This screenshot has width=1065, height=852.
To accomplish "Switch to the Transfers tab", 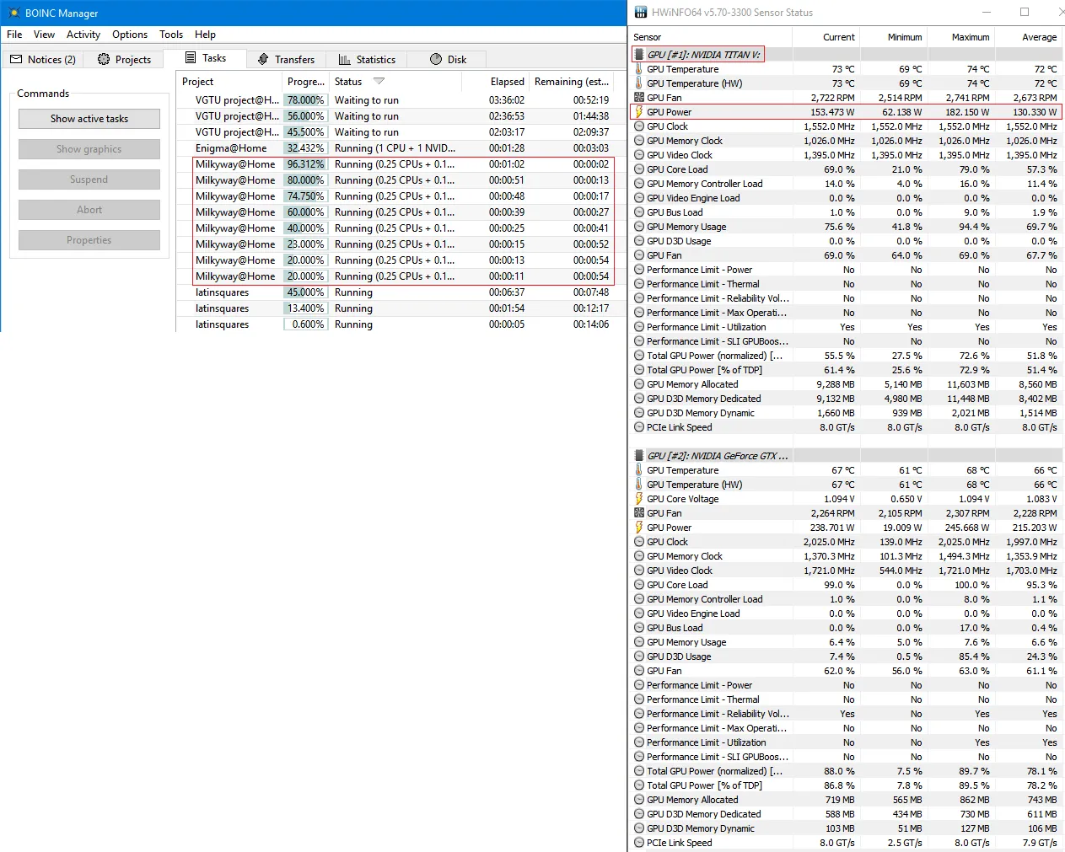I will [x=286, y=59].
